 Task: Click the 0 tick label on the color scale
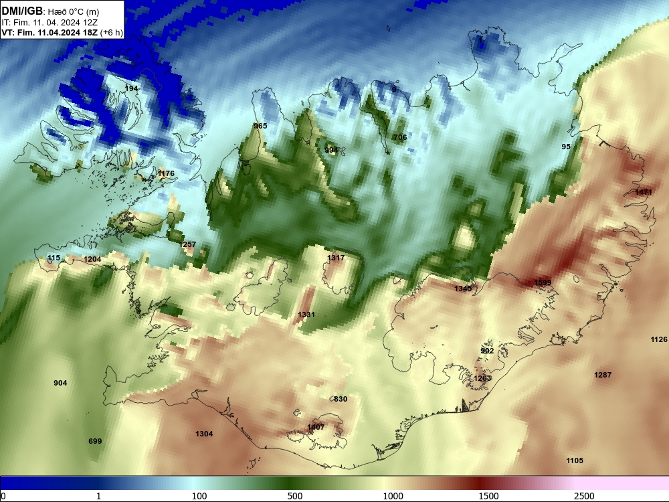3,496
